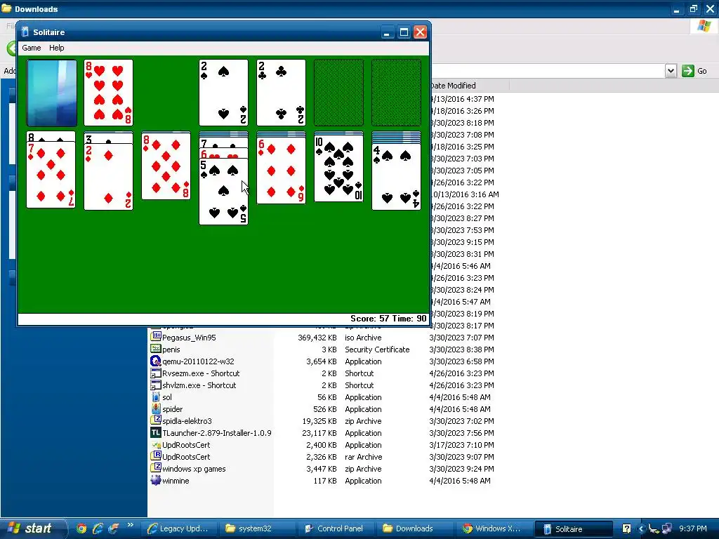Click the 2 of spades foundation pile

(x=224, y=93)
